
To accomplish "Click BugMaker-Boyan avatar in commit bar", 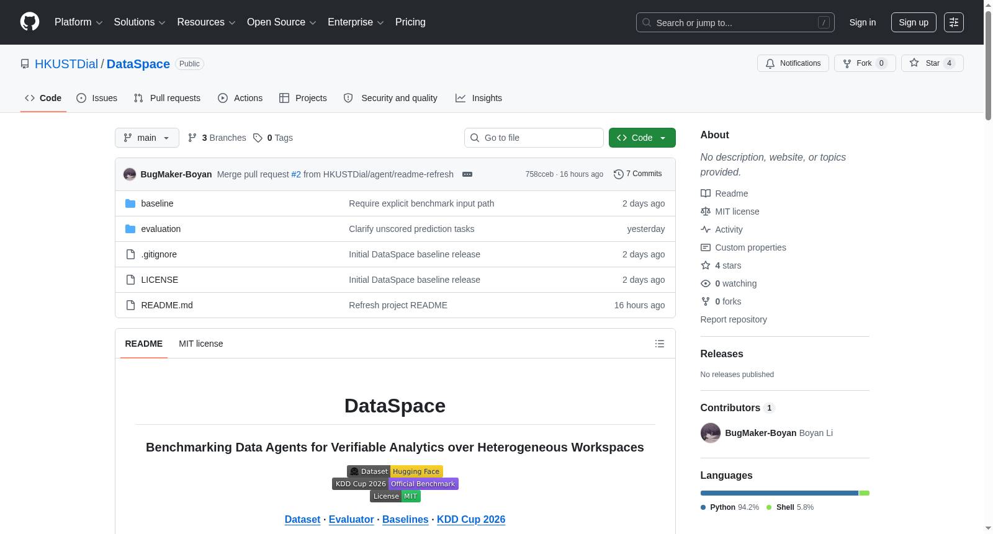I will point(130,174).
